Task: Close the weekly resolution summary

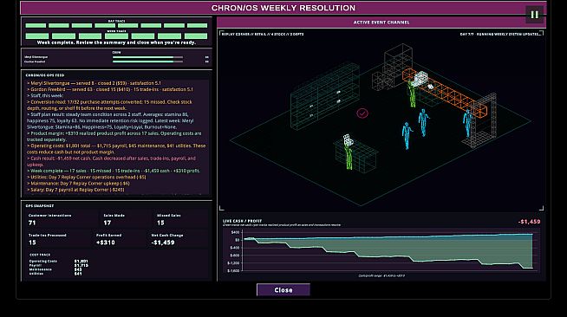Action: coord(283,290)
